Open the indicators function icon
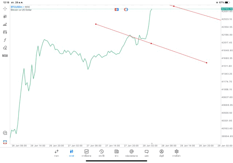The width and height of the screenshot is (233, 163). [x=5, y=40]
